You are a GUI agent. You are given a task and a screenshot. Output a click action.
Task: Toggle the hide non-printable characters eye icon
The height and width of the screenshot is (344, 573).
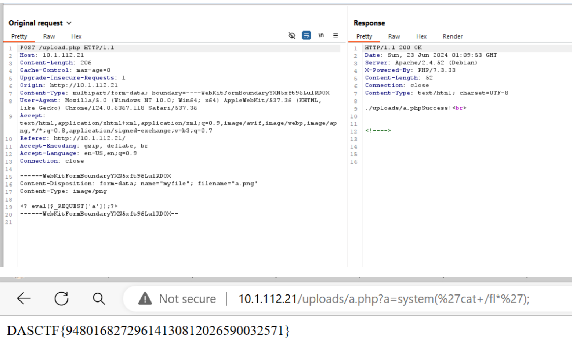point(292,36)
